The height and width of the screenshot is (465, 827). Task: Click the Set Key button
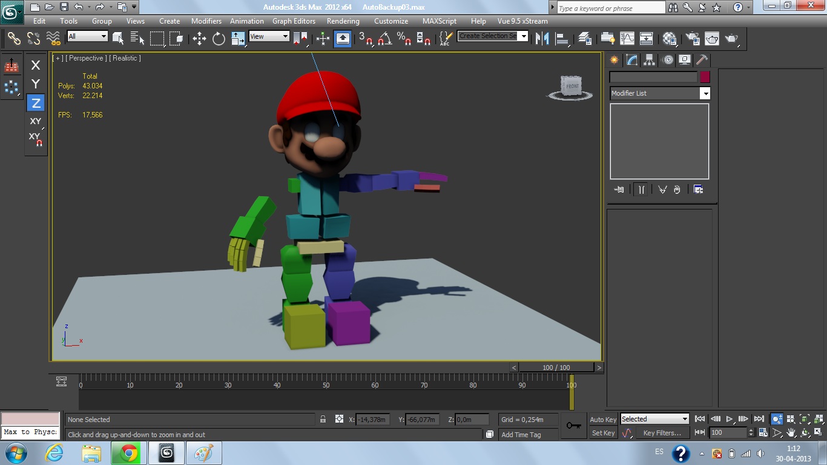pyautogui.click(x=603, y=433)
